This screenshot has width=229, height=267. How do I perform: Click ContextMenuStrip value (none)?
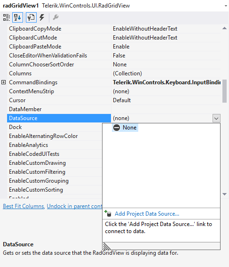(121, 91)
